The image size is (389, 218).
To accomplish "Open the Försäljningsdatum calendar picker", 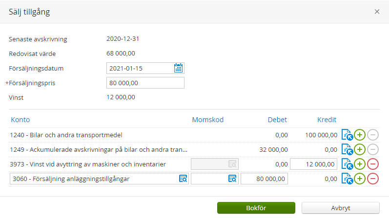I will coord(178,68).
